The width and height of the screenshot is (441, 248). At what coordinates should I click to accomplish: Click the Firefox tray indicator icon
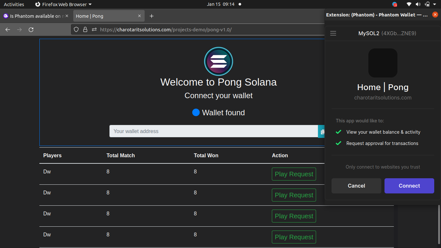395,4
